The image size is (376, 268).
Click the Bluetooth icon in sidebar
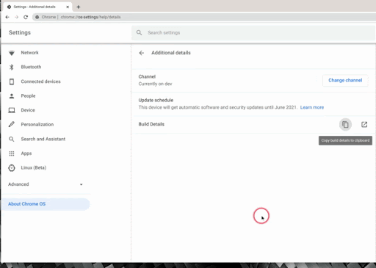click(x=12, y=67)
